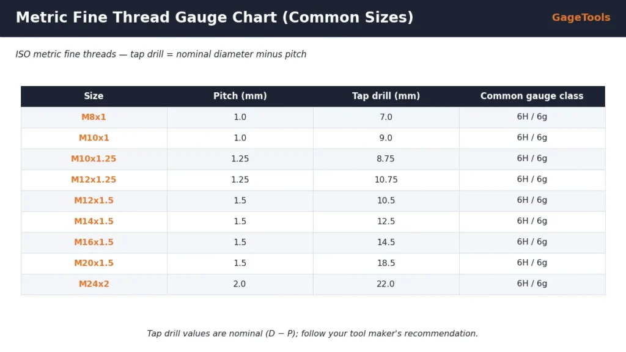Click the Common gauge class header
Screen dimensions: 626x352
pos(532,96)
